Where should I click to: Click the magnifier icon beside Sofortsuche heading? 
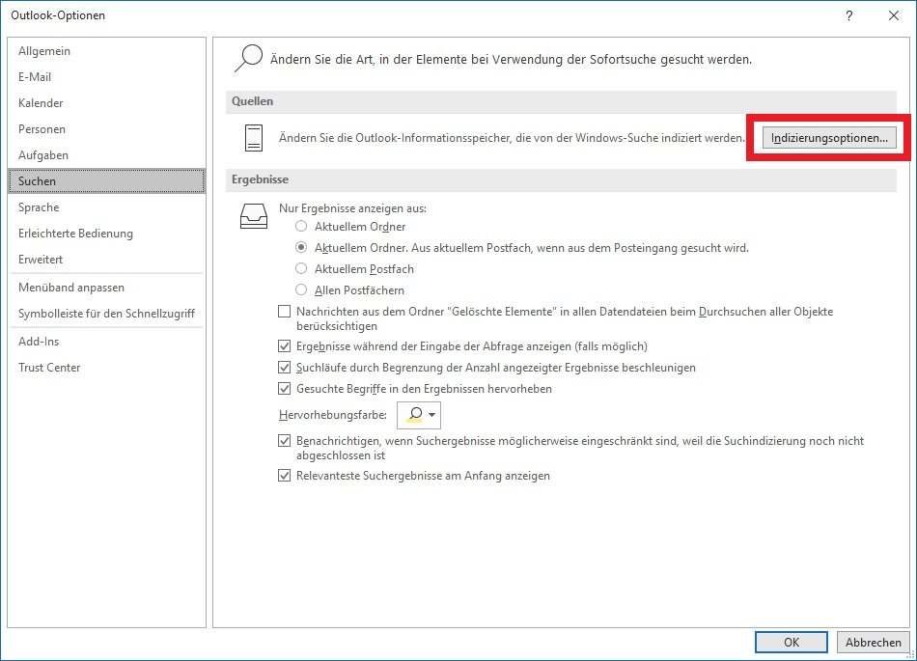pos(248,59)
